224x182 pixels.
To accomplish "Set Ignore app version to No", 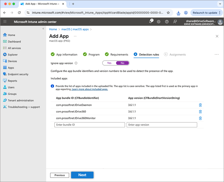I will 122,63.
